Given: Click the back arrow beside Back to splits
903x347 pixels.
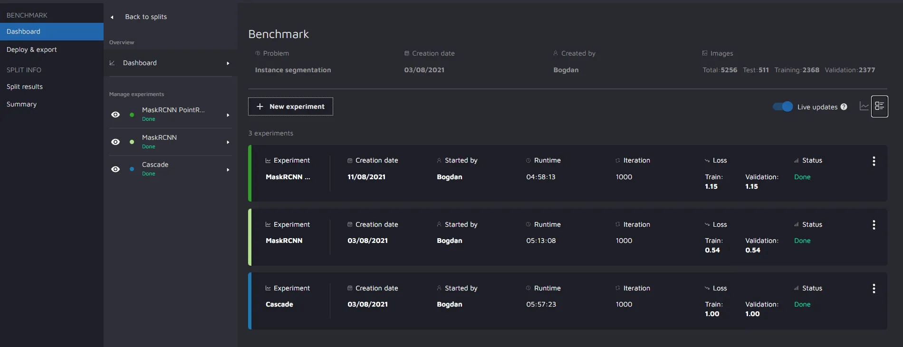Looking at the screenshot, I should tap(112, 17).
